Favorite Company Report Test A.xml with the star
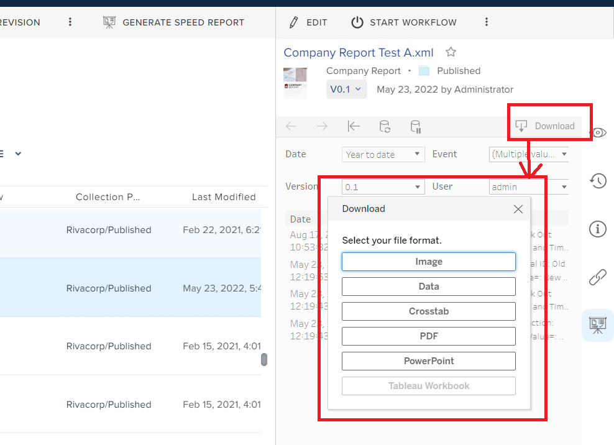 [450, 52]
